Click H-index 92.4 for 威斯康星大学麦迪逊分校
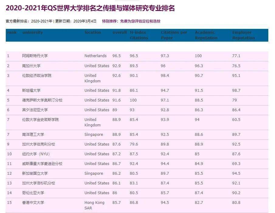The height and width of the screenshot is (213, 275). pos(134,164)
